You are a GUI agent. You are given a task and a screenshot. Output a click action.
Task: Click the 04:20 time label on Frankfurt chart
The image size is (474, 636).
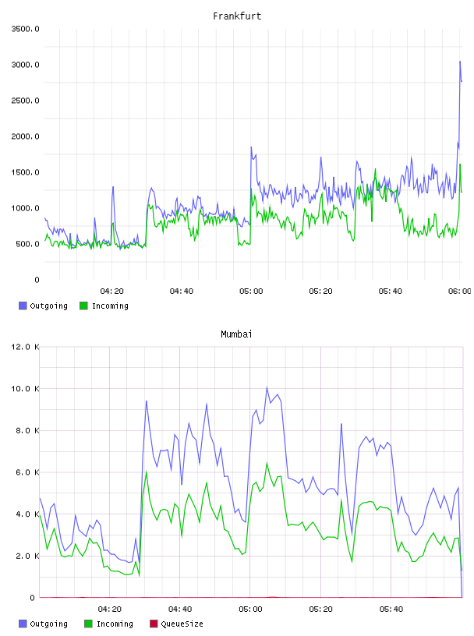click(x=112, y=291)
